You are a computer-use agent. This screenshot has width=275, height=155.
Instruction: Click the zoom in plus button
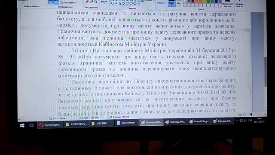click(265, 115)
